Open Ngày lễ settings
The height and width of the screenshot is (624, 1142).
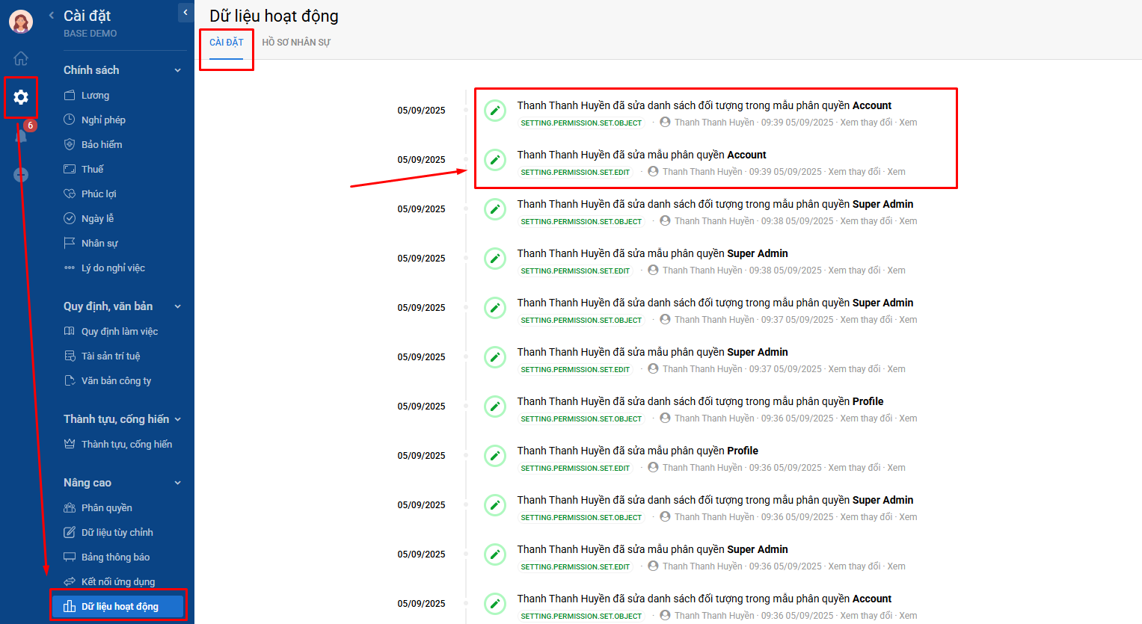pyautogui.click(x=97, y=218)
